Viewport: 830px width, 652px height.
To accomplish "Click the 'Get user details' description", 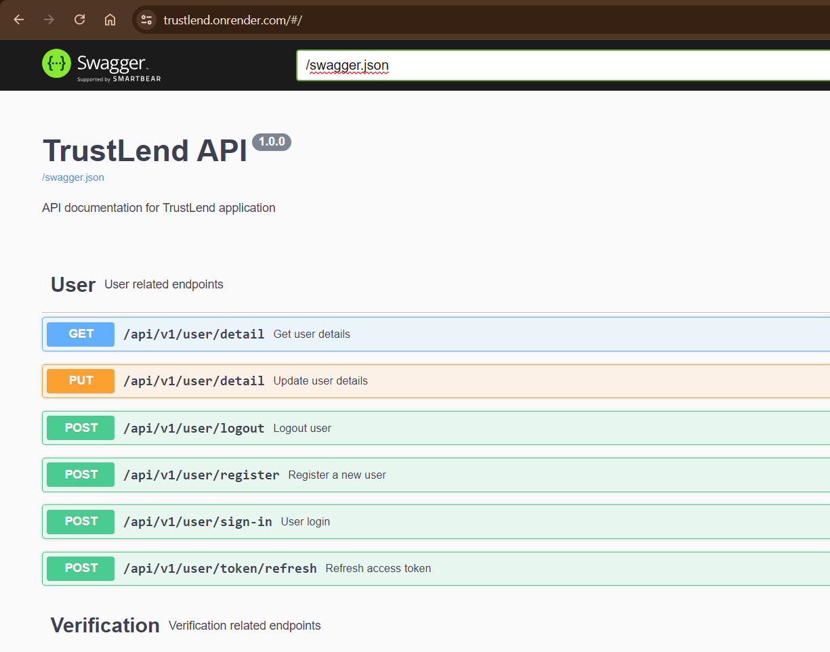I will tap(312, 334).
